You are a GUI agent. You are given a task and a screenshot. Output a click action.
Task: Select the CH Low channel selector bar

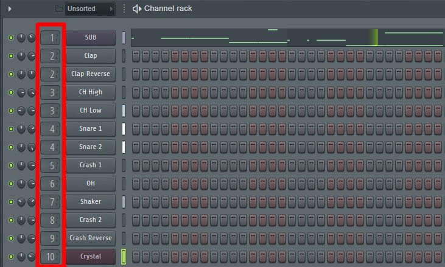[124, 111]
